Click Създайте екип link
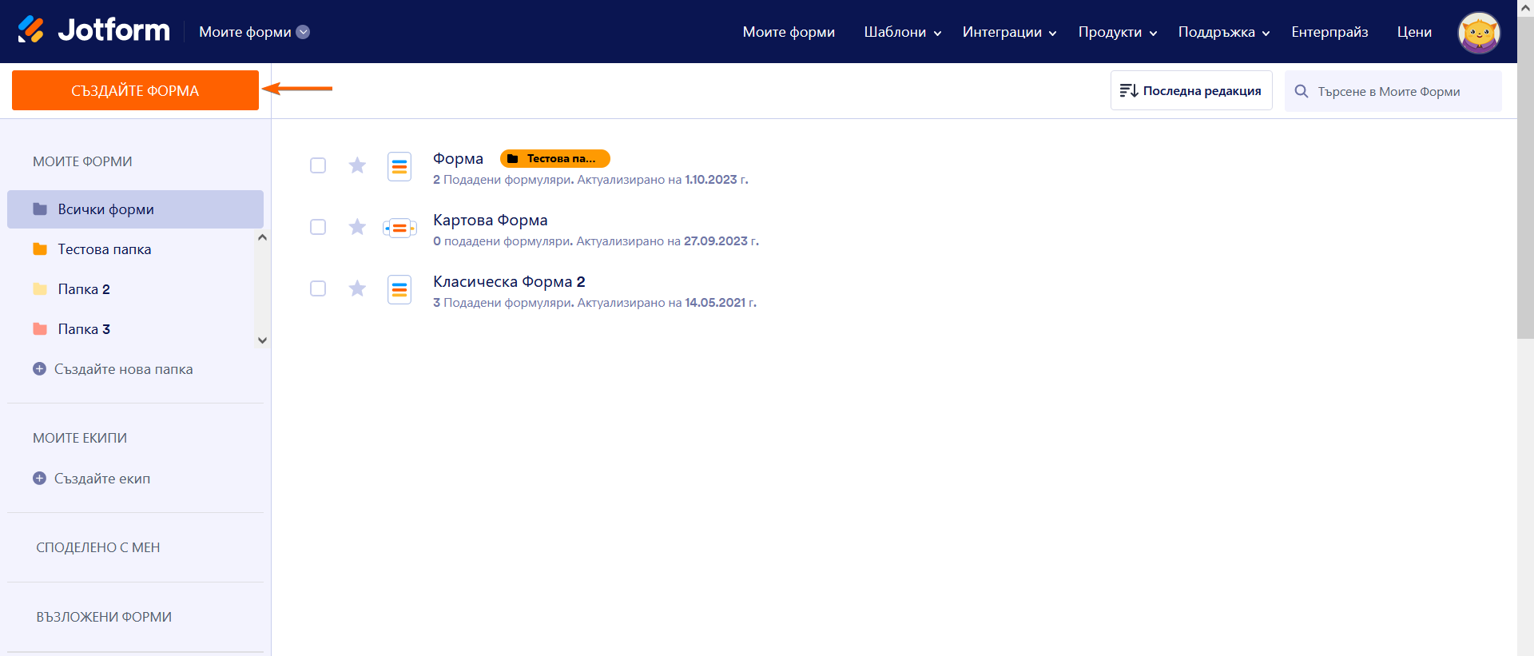The image size is (1534, 656). click(102, 479)
